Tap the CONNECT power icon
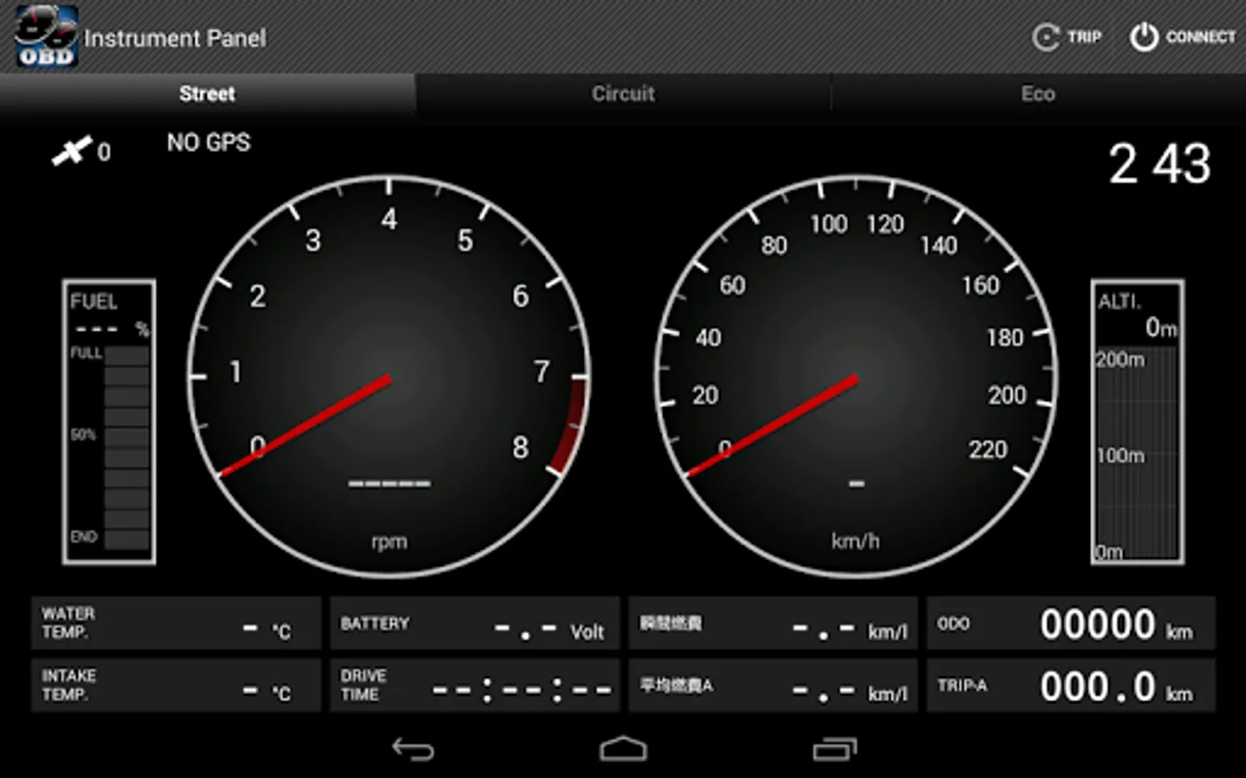The height and width of the screenshot is (778, 1246). coord(1144,37)
